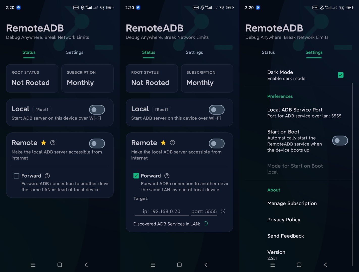359x272 pixels.
Task: Open Manage Subscription
Action: pyautogui.click(x=292, y=203)
